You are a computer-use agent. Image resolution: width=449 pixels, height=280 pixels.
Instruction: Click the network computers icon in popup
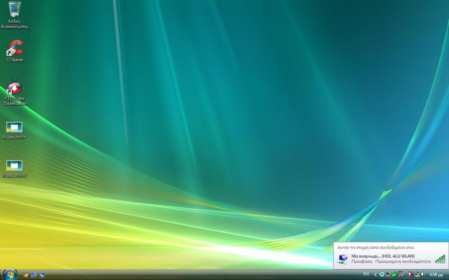[x=342, y=259]
